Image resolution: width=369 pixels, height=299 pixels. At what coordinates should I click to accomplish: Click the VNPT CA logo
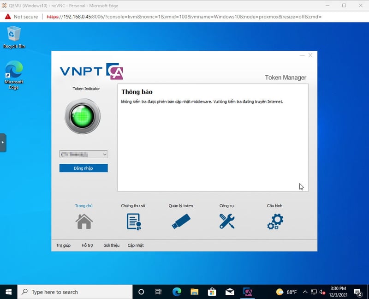91,71
